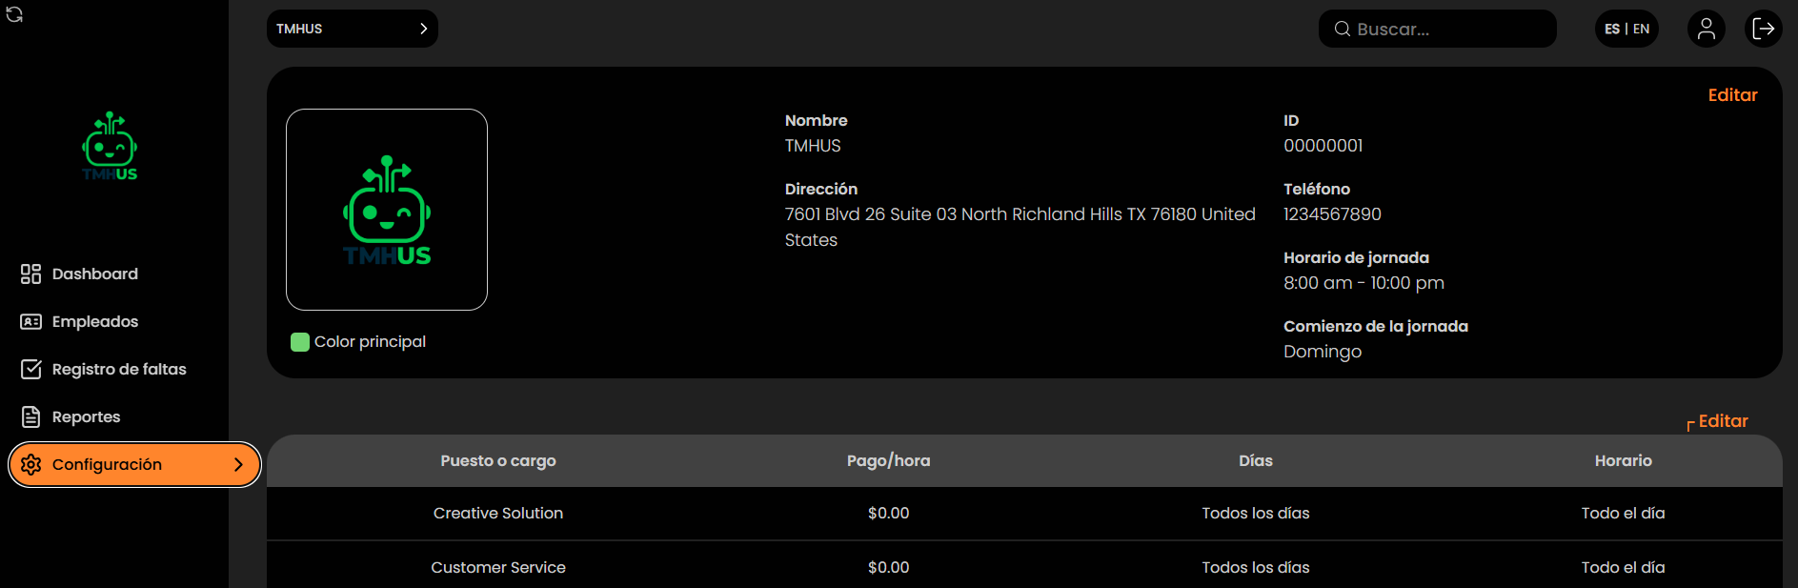Viewport: 1798px width, 588px height.
Task: Click the large company logo thumbnail
Action: click(x=387, y=210)
